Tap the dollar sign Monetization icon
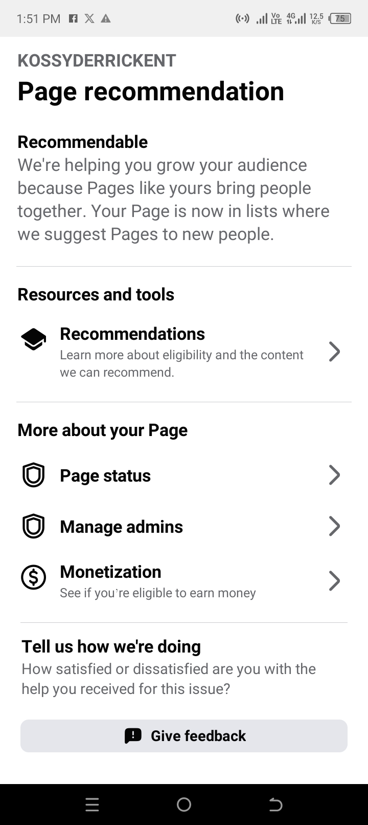Viewport: 368px width, 825px height. [x=33, y=577]
